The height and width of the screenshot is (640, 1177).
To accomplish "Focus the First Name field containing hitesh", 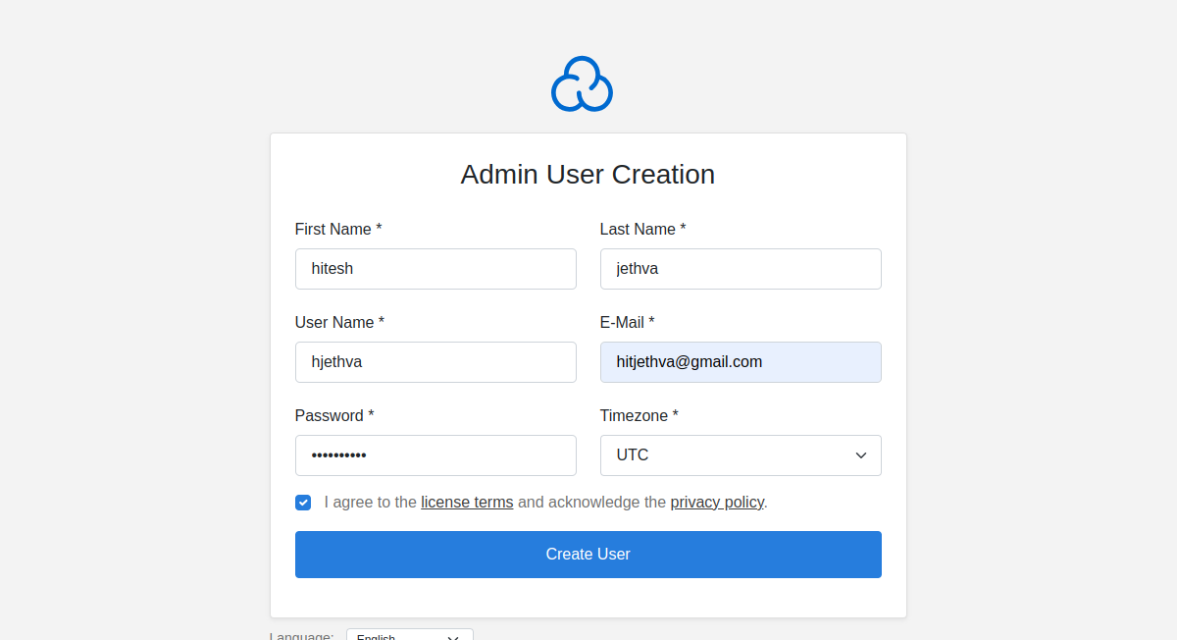I will (435, 269).
